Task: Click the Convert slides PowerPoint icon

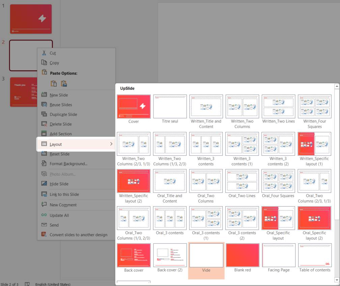Action: click(x=44, y=234)
